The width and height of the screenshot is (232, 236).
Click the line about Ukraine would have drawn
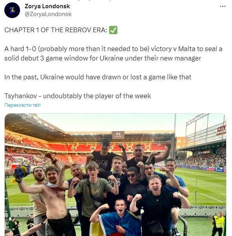pos(98,77)
